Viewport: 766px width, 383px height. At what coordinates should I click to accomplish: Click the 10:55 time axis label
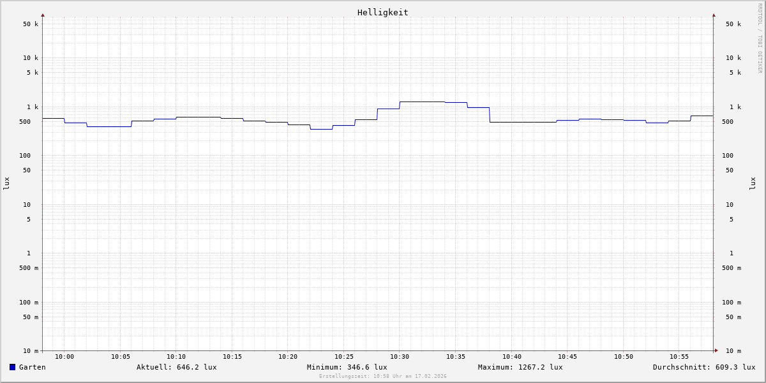(x=679, y=357)
